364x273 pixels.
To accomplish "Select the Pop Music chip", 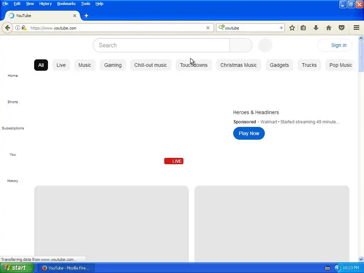I will click(x=341, y=65).
